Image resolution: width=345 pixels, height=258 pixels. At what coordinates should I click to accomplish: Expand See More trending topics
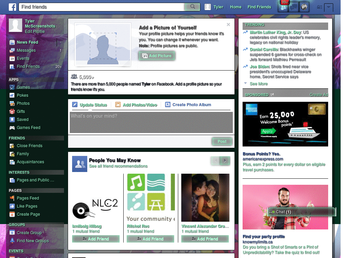click(x=258, y=84)
